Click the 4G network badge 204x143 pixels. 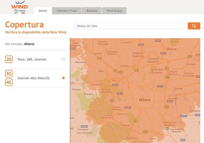(x=9, y=82)
